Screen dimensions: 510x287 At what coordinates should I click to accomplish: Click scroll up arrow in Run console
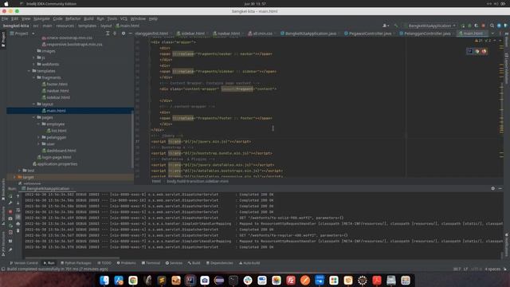[18, 196]
